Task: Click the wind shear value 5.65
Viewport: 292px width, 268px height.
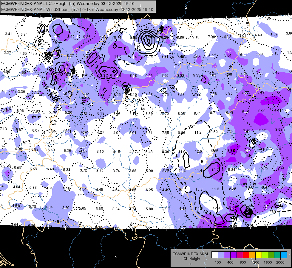Action: pos(99,209)
